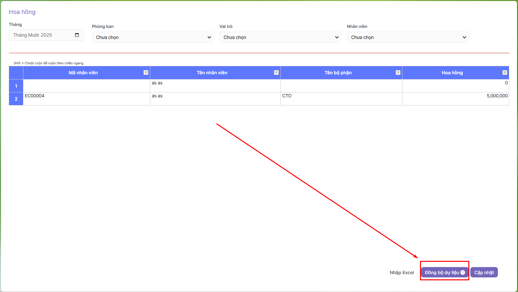The width and height of the screenshot is (518, 292).
Task: Click the Đồng bộ dữ liệu button
Action: click(441, 273)
